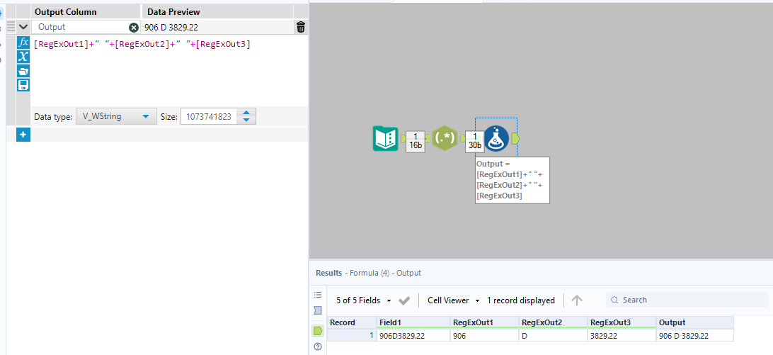Click the help question mark icon

tap(318, 346)
